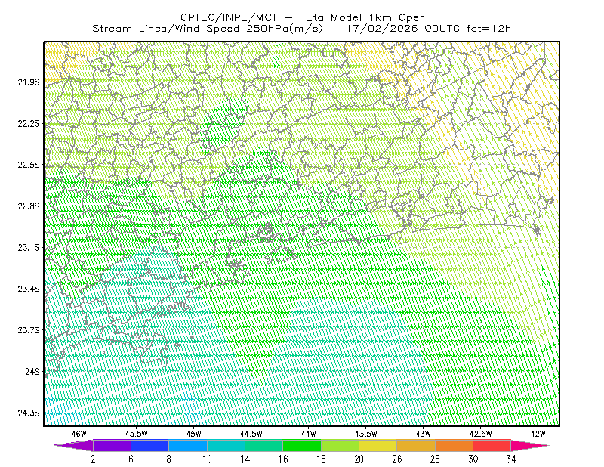Click the 24S latitude axis label

pos(32,371)
